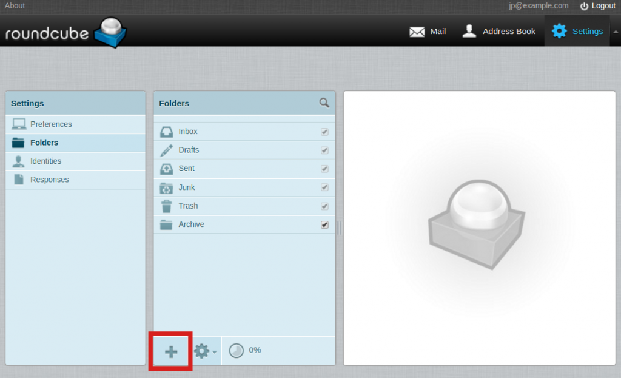Click the Logout power icon
The height and width of the screenshot is (378, 621).
(584, 6)
